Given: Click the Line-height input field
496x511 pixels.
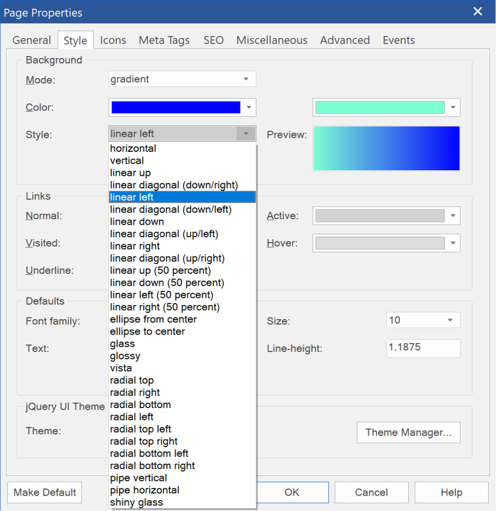Looking at the screenshot, I should [423, 348].
